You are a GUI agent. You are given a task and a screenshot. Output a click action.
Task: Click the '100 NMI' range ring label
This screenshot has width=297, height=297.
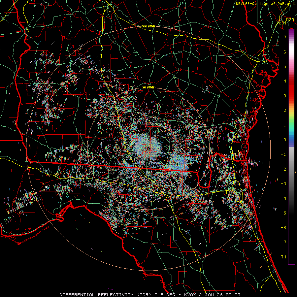pos(148,26)
